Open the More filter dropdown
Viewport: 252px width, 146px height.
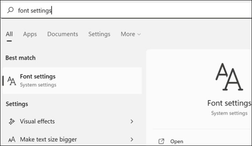click(x=131, y=34)
